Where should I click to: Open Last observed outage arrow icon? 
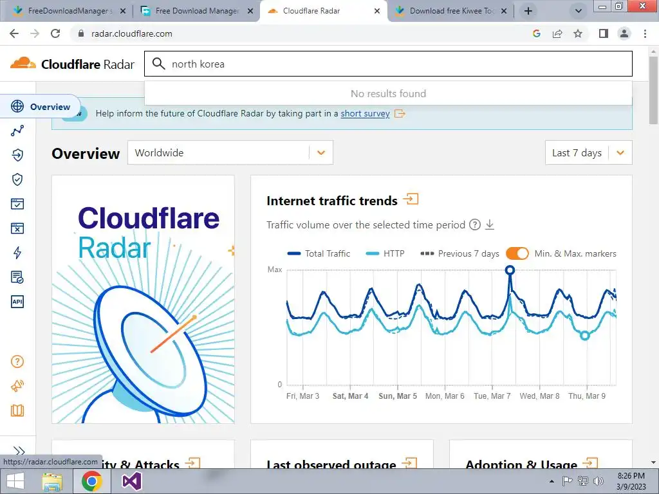click(x=409, y=463)
